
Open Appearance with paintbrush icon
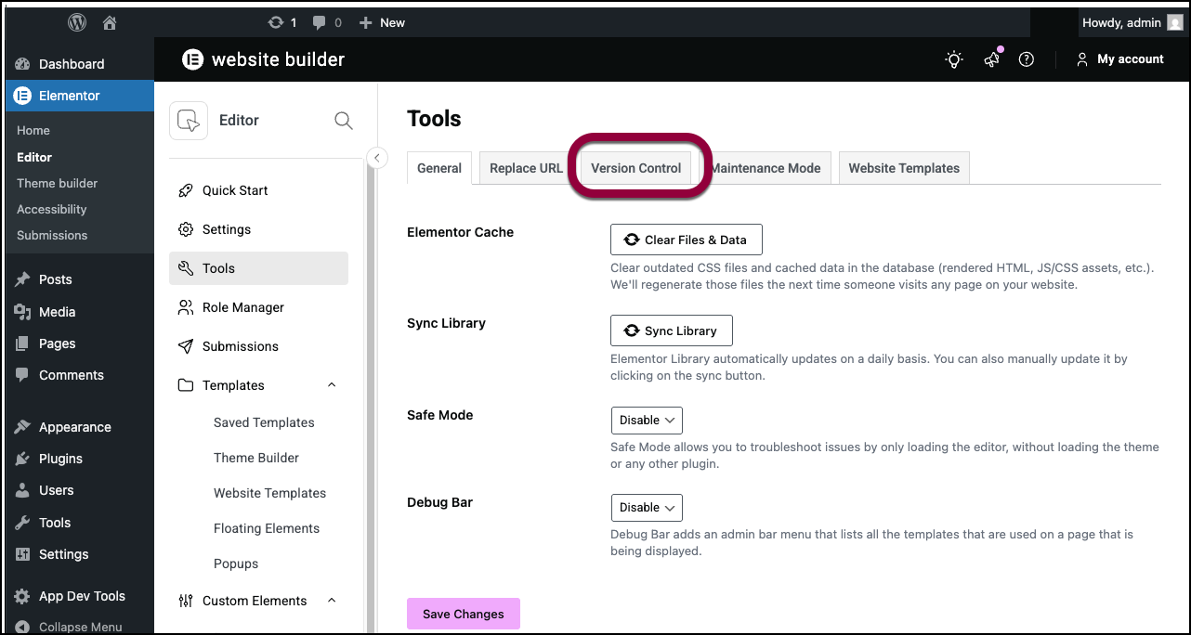[x=79, y=427]
